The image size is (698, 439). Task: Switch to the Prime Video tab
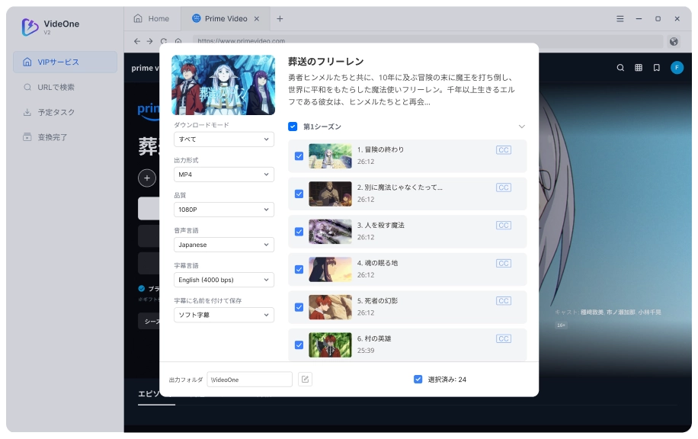[x=226, y=19]
